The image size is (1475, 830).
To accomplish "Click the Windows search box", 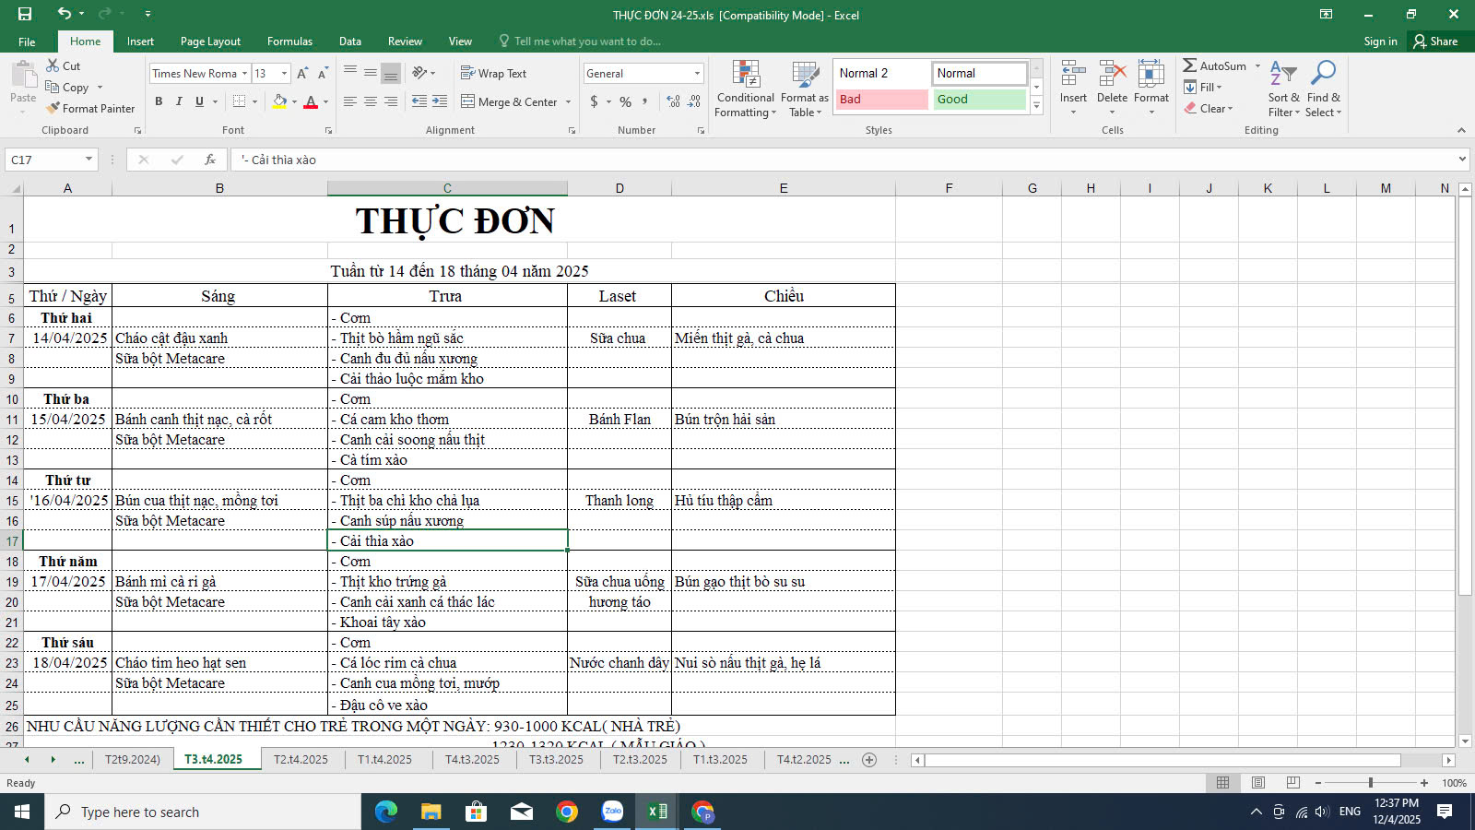I will click(x=203, y=812).
